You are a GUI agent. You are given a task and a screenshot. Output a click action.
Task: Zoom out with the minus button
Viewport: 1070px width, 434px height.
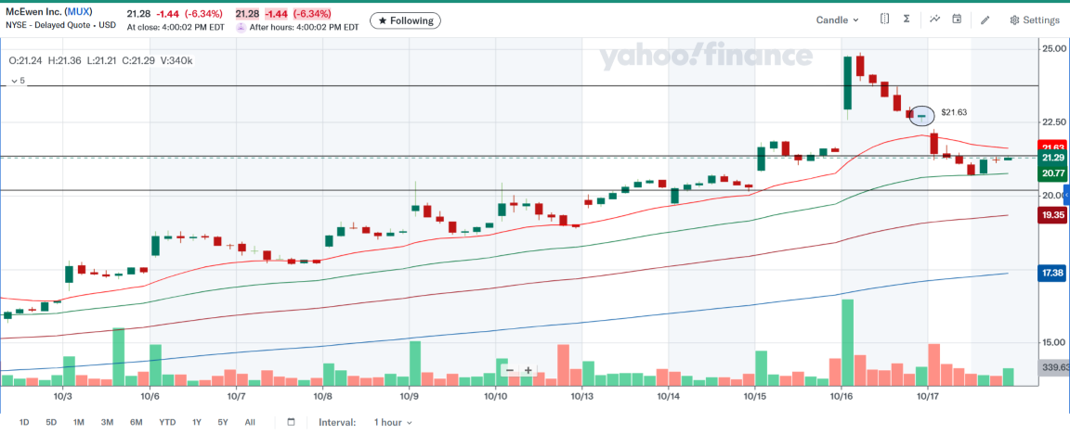[510, 371]
